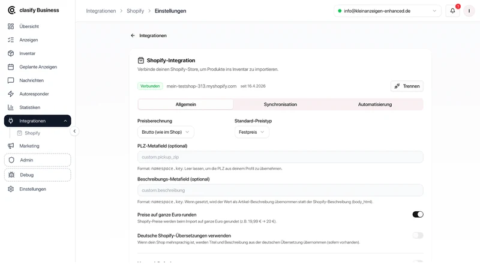Click the Integrationen plug icon

(x=11, y=121)
